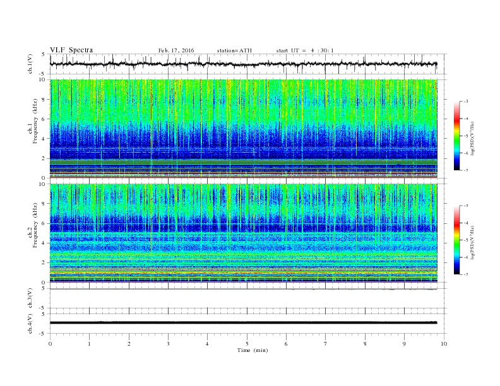Click the '-7' label on lower colorbar
The height and width of the screenshot is (386, 500).
(465, 274)
